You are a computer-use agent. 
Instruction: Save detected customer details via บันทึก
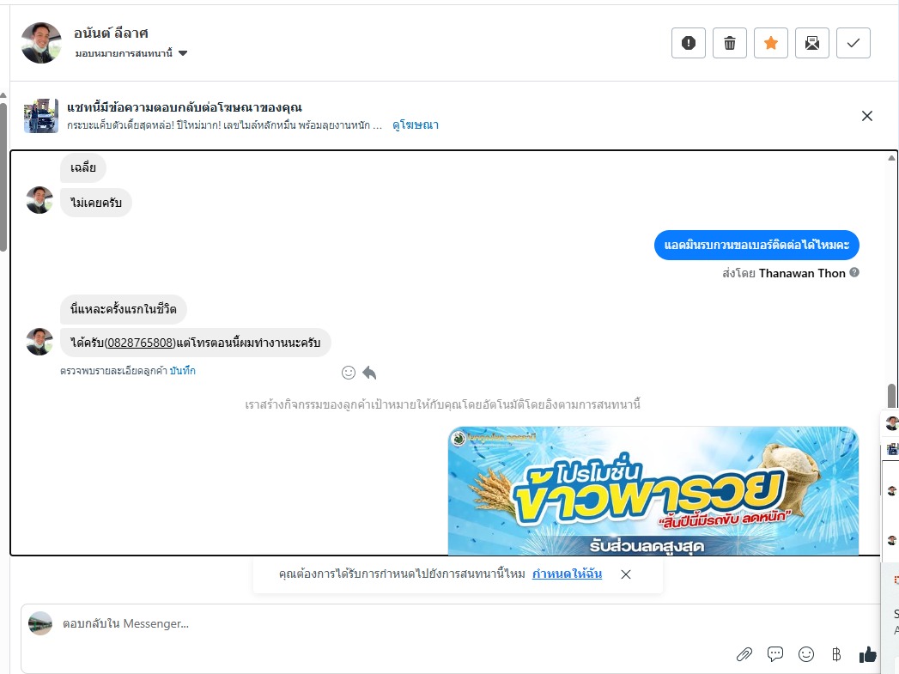click(182, 371)
